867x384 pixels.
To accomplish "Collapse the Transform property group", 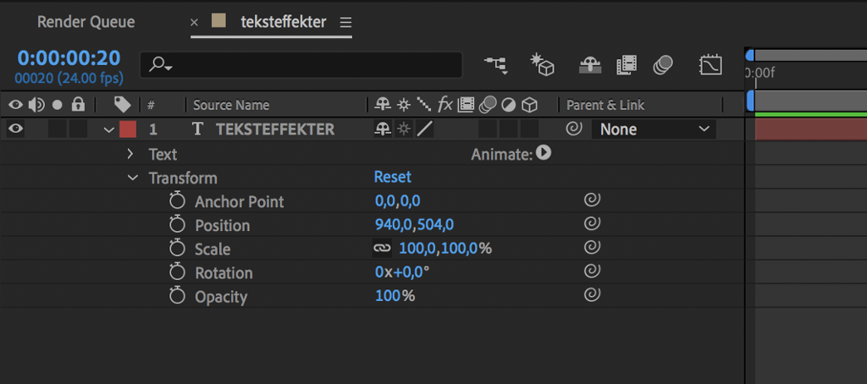I will tap(132, 178).
